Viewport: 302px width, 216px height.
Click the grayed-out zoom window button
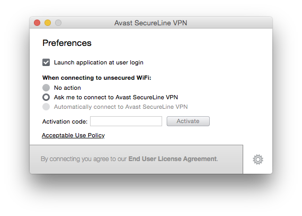58,23
